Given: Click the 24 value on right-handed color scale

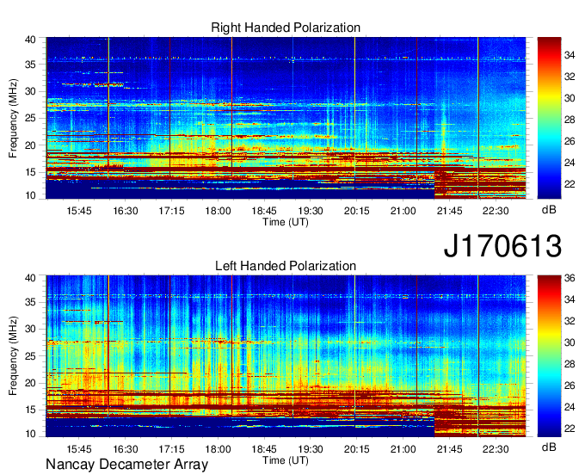Looking at the screenshot, I should point(570,163).
